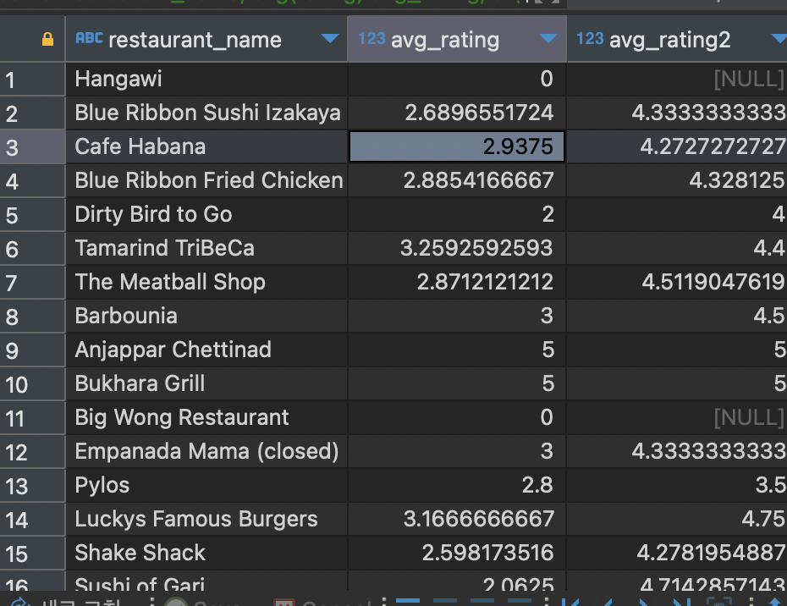Select row number 12 header
787x606 pixels.
tap(33, 452)
